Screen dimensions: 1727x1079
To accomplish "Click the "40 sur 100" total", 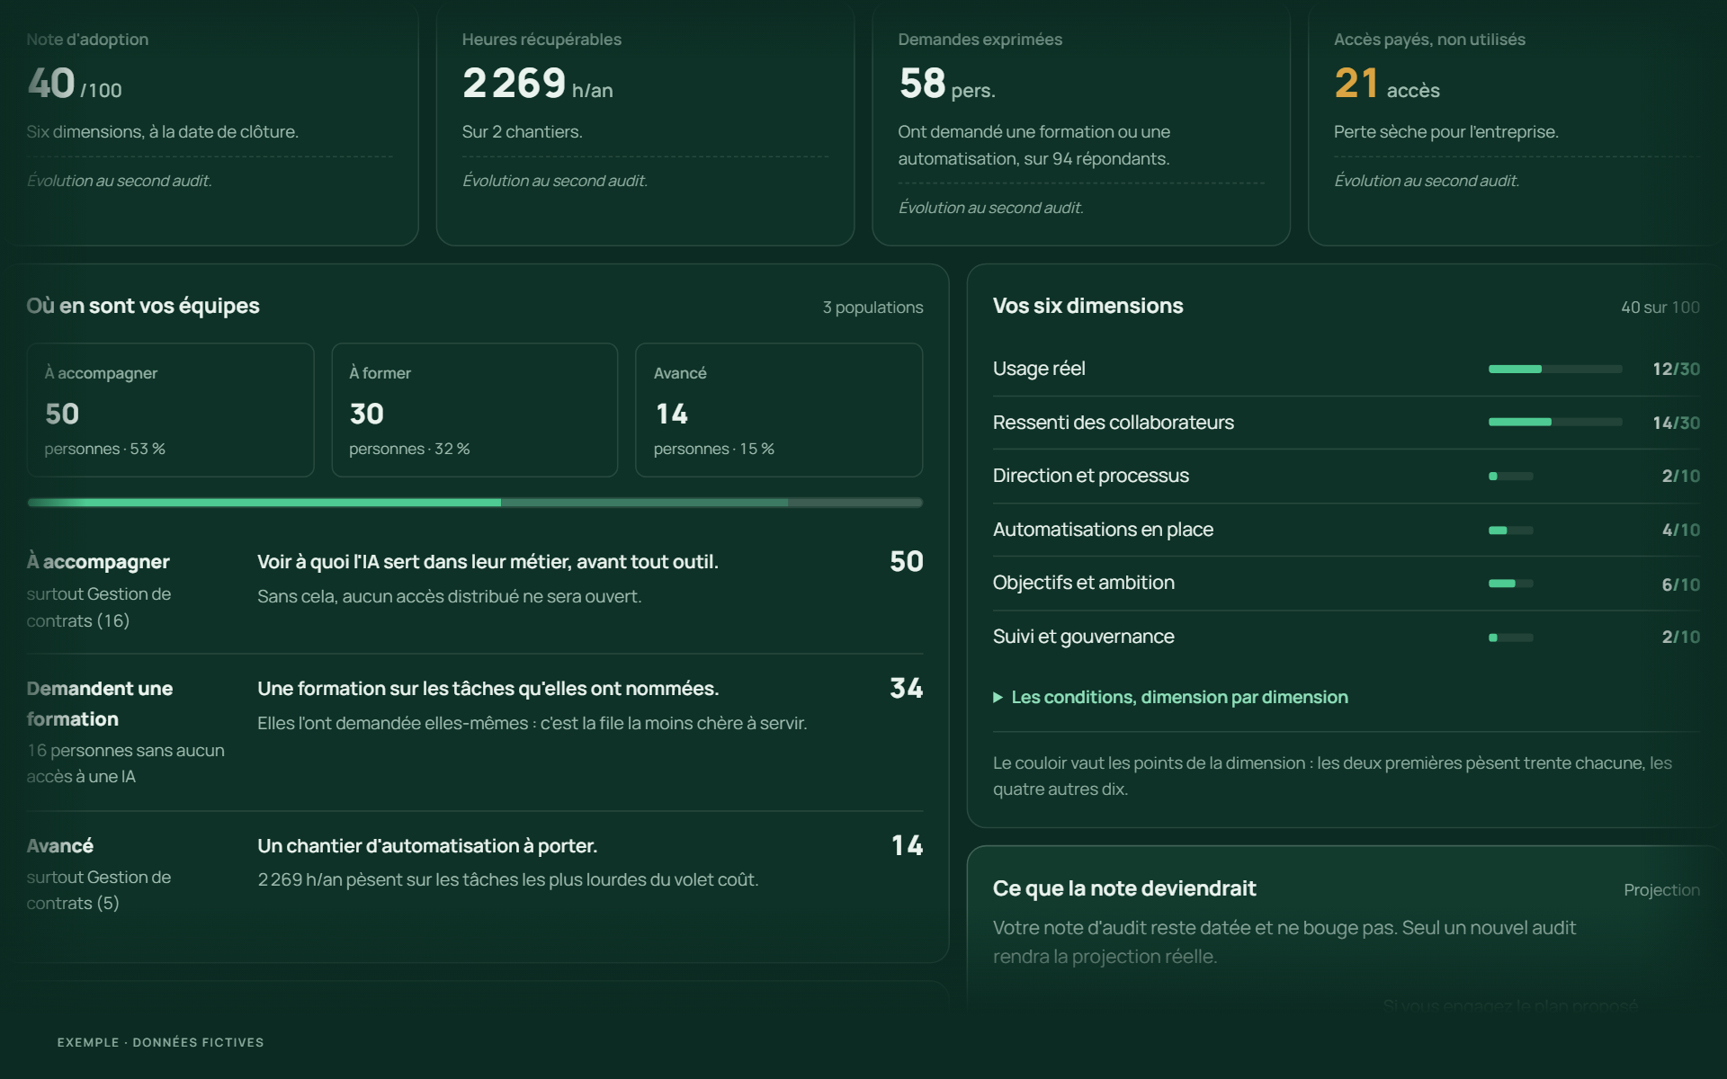I will point(1660,308).
